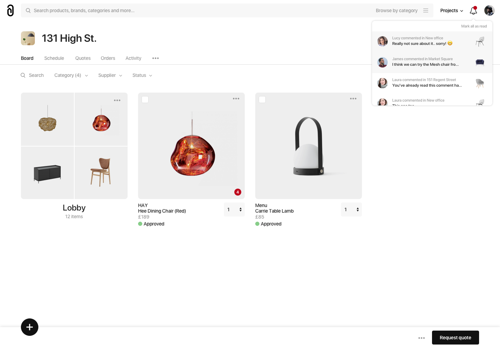Click the black sideboard thumbnail in Lobby
The width and height of the screenshot is (500, 348).
pos(47,173)
